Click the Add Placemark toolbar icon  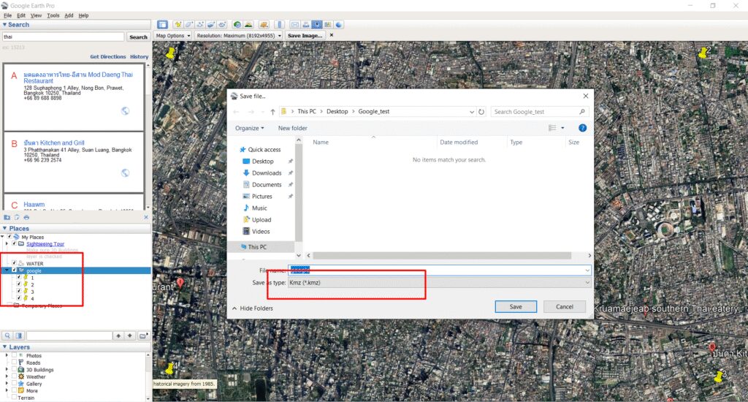click(178, 24)
